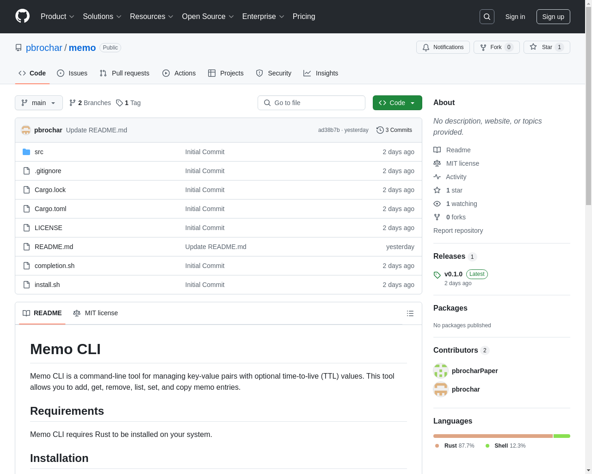
Task: Open the pbrochar owner link in breadcrumb
Action: point(44,48)
